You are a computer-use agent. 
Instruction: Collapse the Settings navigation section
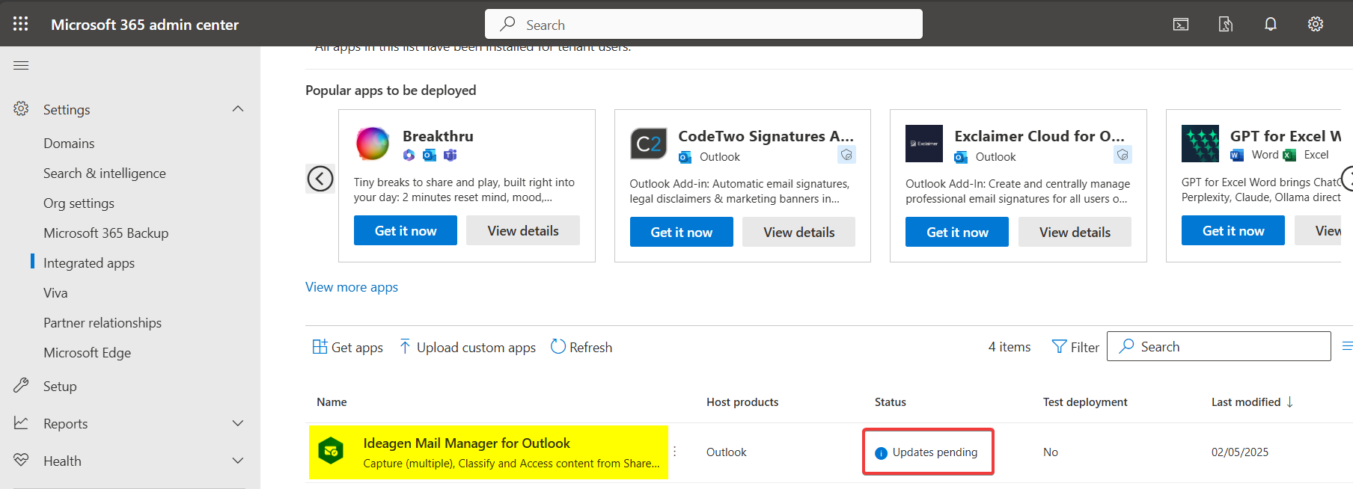point(238,109)
